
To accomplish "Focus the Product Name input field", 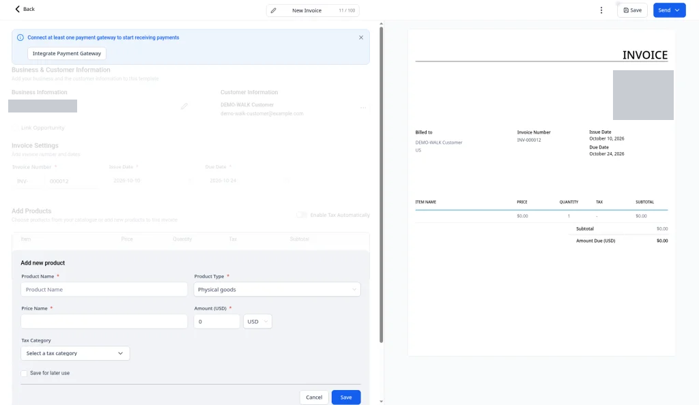I will (104, 290).
